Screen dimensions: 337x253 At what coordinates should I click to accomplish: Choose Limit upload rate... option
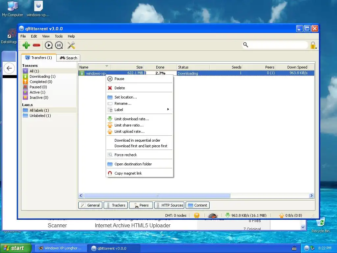(140, 131)
